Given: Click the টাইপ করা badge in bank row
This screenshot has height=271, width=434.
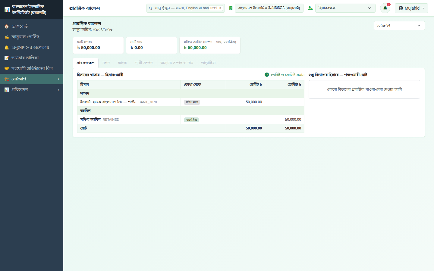Looking at the screenshot, I should (192, 102).
